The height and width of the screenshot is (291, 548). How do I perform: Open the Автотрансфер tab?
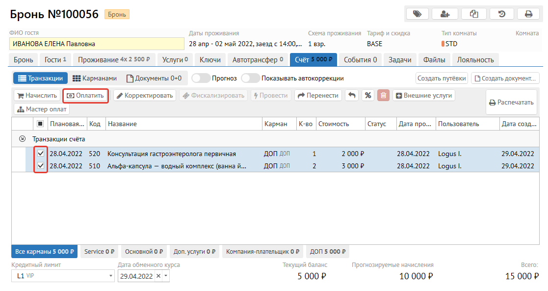pyautogui.click(x=257, y=60)
